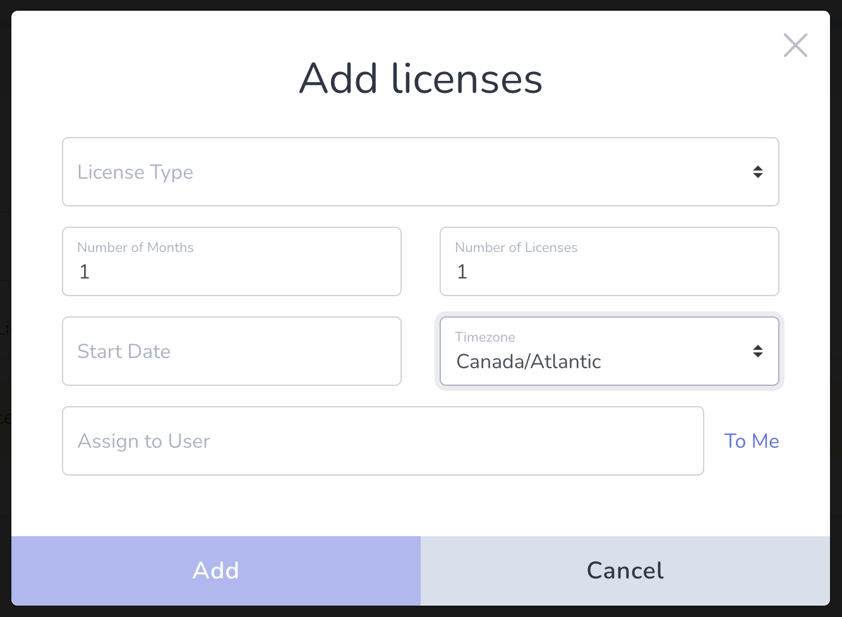Focus the Number of Months field
842x617 pixels.
[232, 261]
